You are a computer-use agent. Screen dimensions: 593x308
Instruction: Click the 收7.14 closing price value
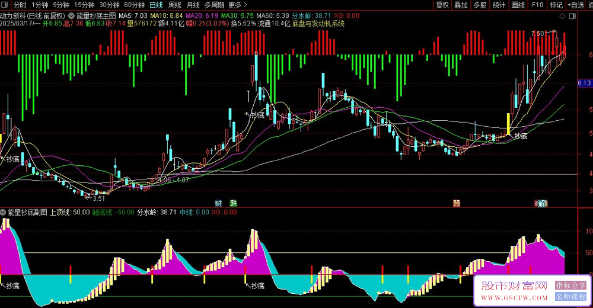pos(116,24)
